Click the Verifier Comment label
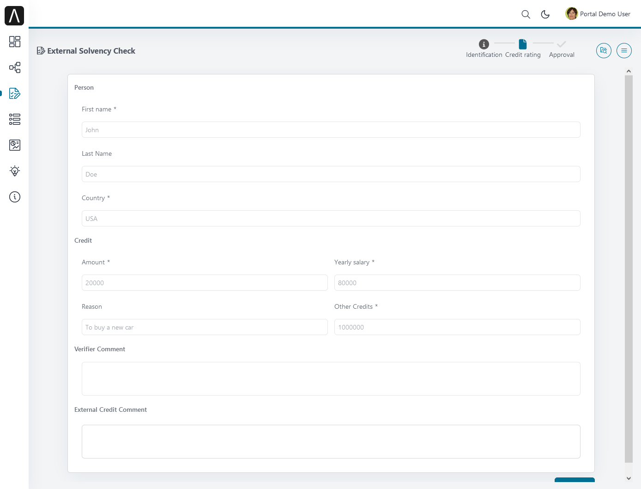This screenshot has height=489, width=641. (x=100, y=349)
